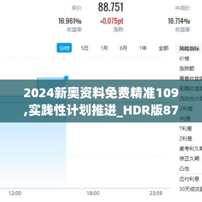
Task: Switch chart range to 全部
Action: tap(163, 48)
